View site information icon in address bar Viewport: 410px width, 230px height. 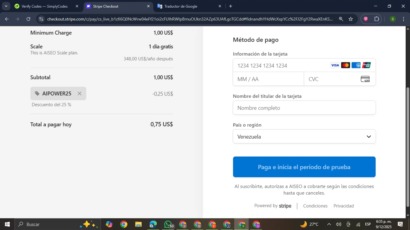coord(41,19)
